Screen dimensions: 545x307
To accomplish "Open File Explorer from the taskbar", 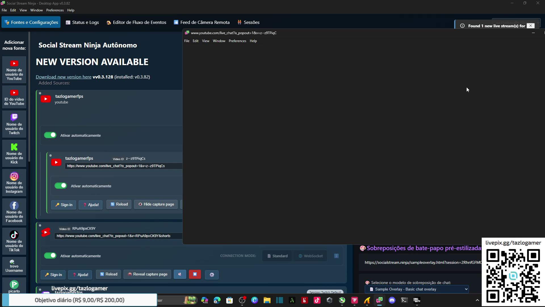I will (267, 300).
